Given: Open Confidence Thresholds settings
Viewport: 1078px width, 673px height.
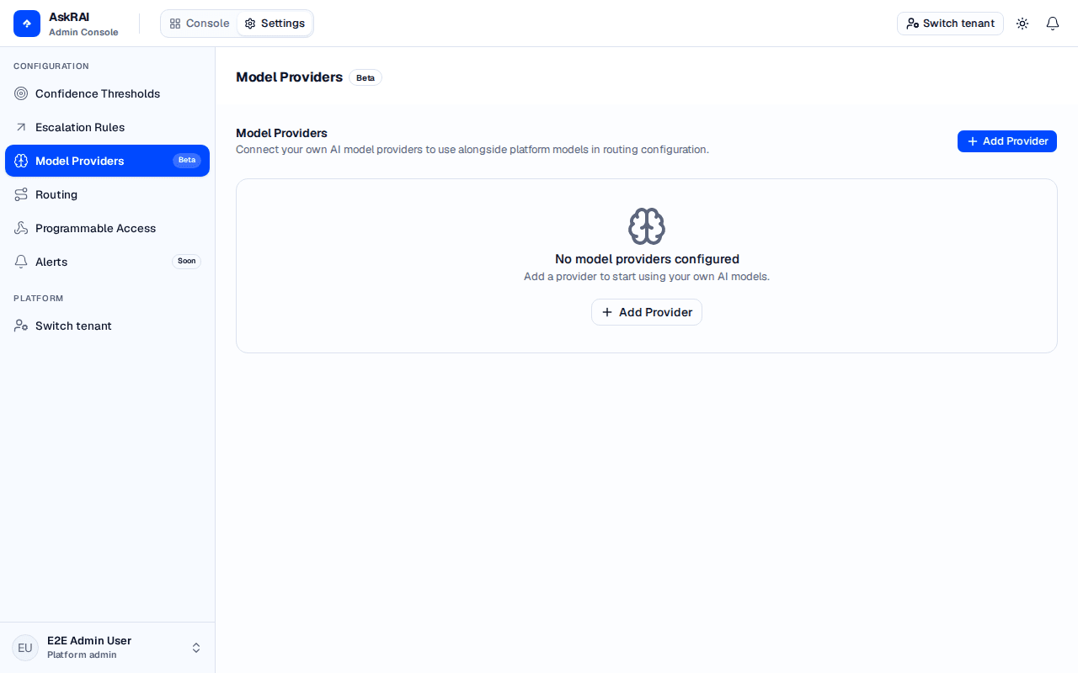Looking at the screenshot, I should click(x=107, y=93).
